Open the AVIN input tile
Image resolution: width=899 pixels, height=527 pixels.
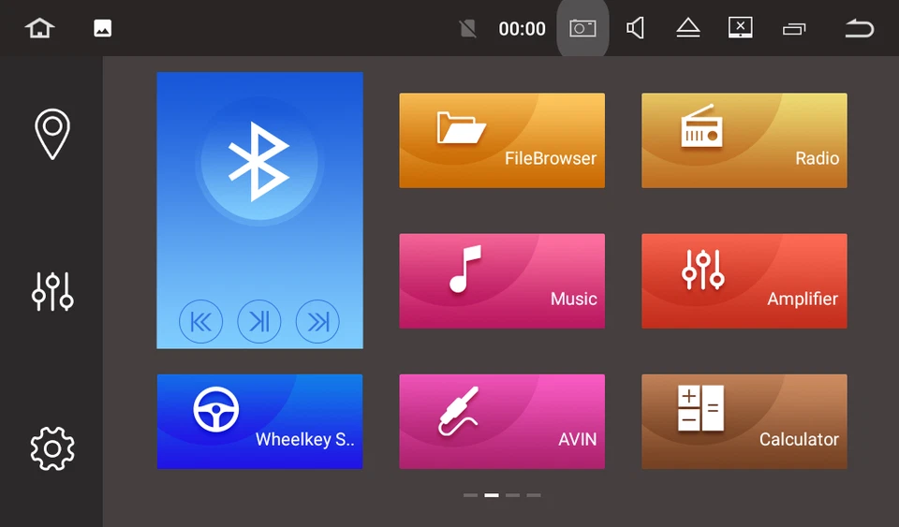pos(502,421)
